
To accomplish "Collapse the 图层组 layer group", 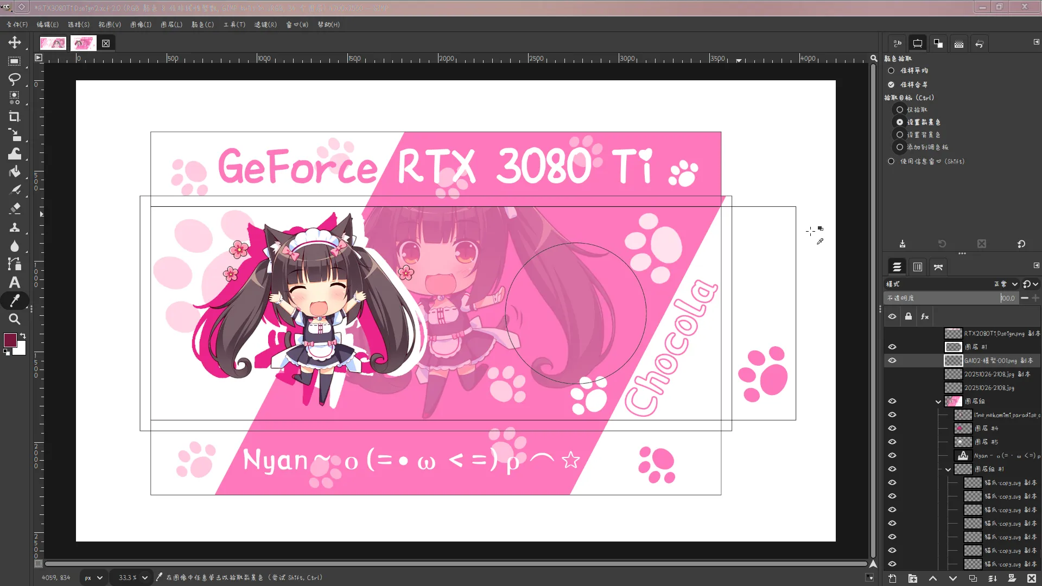I will coord(938,402).
